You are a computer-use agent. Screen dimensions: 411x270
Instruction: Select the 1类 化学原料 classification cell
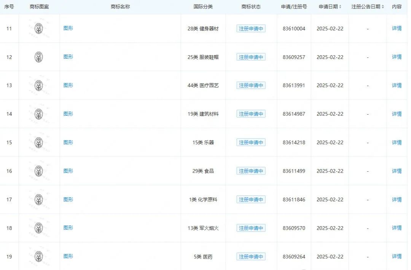[203, 200]
